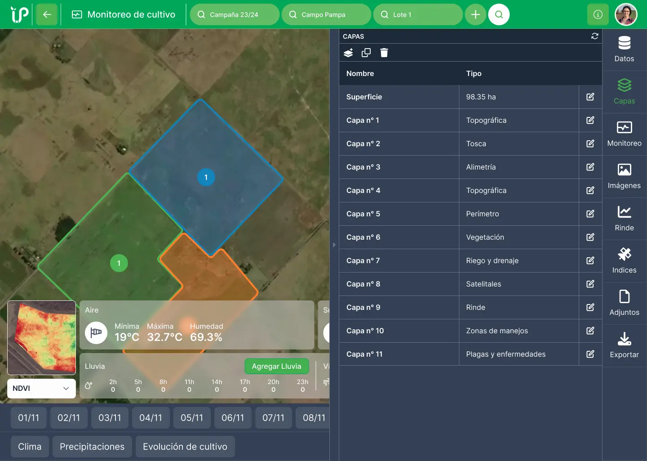
Task: Edit Capa n° 2 Tosca row
Action: tap(590, 143)
